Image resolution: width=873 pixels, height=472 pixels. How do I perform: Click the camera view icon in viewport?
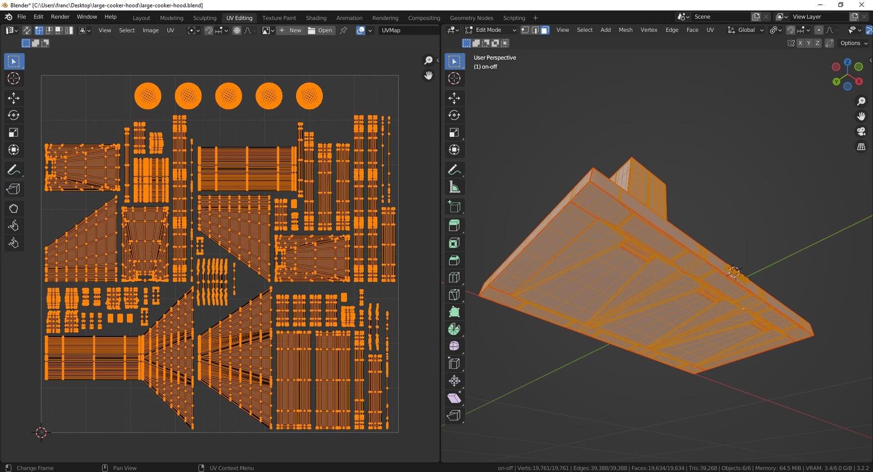(x=861, y=132)
